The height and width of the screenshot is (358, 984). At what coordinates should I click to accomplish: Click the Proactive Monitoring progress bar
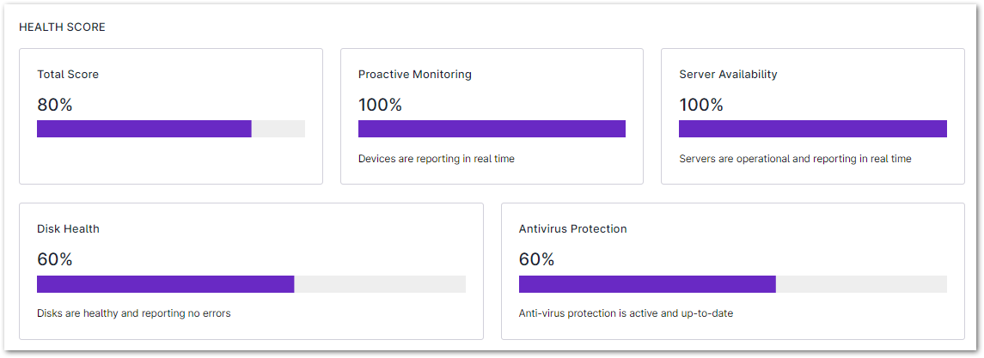(492, 129)
